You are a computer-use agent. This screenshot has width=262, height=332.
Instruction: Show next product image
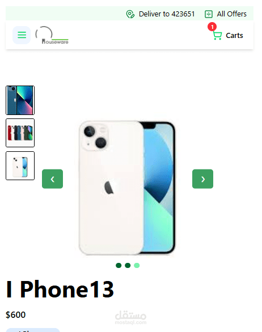202,179
